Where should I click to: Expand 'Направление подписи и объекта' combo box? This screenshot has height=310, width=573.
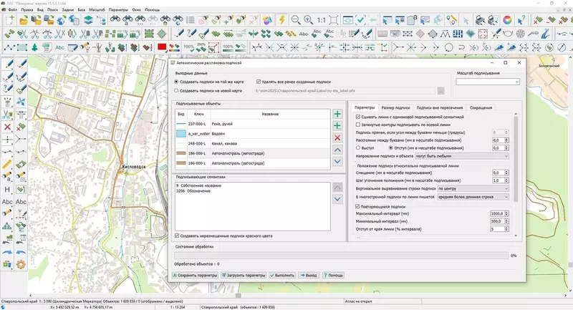point(506,155)
